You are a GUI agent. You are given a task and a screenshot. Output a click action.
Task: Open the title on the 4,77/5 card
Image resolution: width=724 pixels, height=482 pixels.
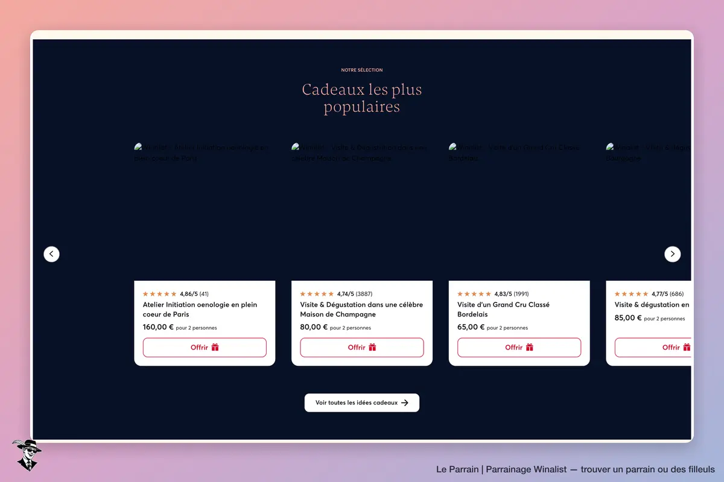[652, 305]
